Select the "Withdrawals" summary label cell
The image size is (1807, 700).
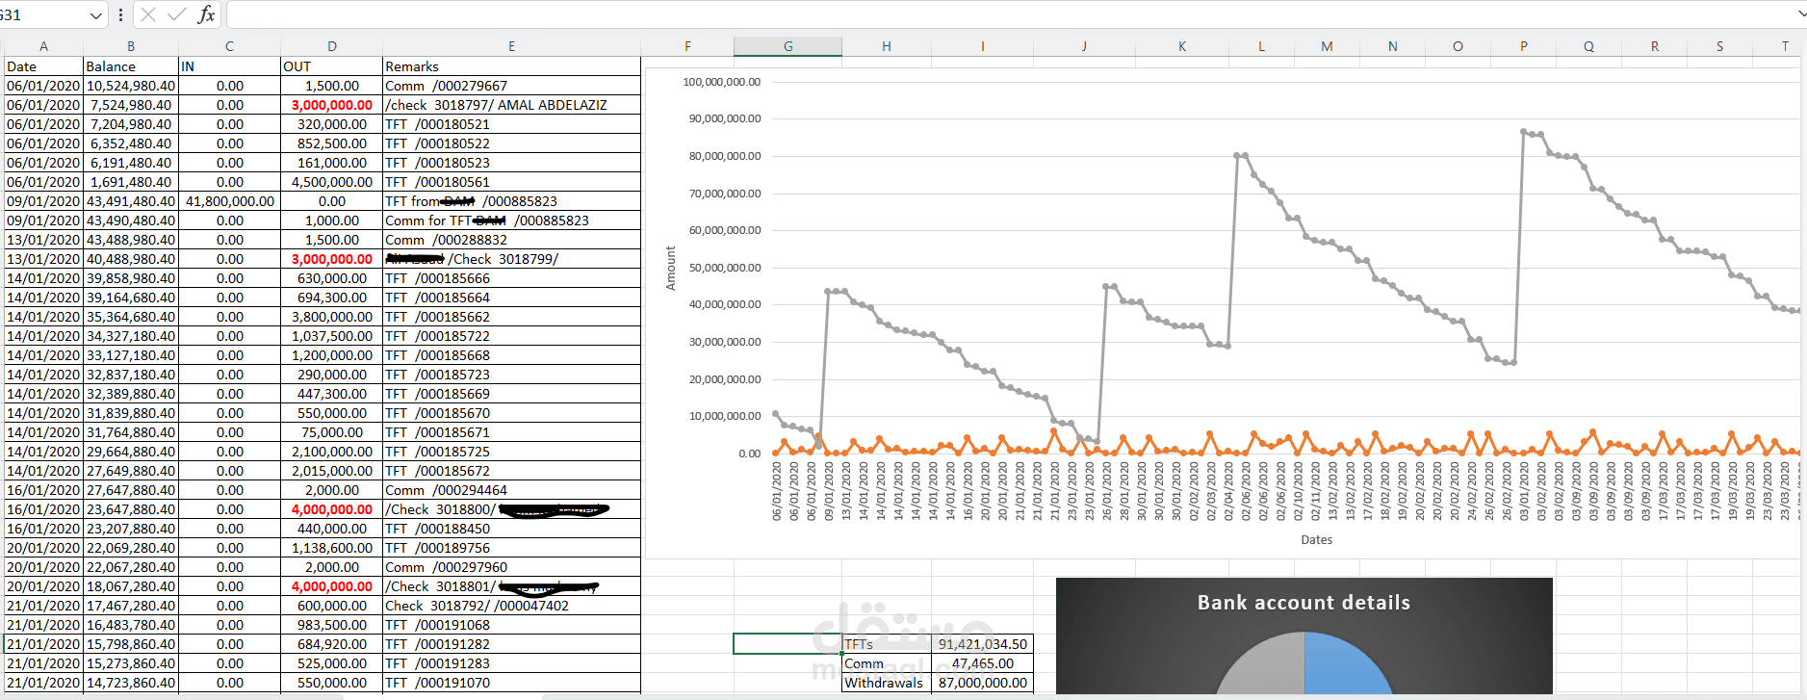click(887, 683)
